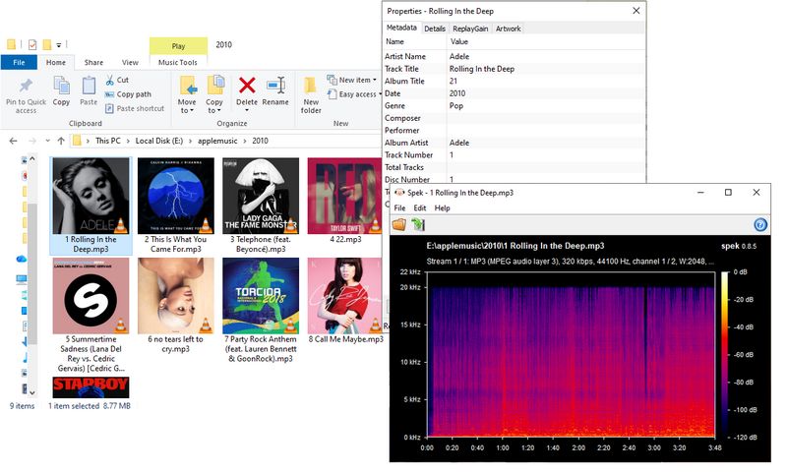The width and height of the screenshot is (787, 473).
Task: Create a New folder
Action: click(x=311, y=95)
